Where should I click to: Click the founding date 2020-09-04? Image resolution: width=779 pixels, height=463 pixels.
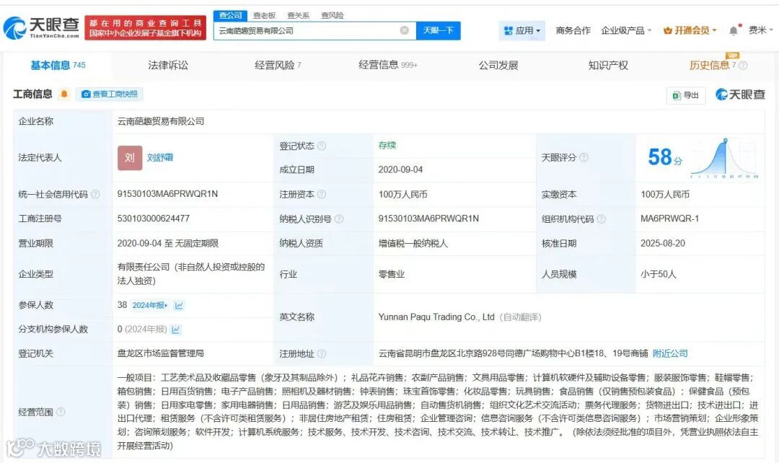pos(400,170)
